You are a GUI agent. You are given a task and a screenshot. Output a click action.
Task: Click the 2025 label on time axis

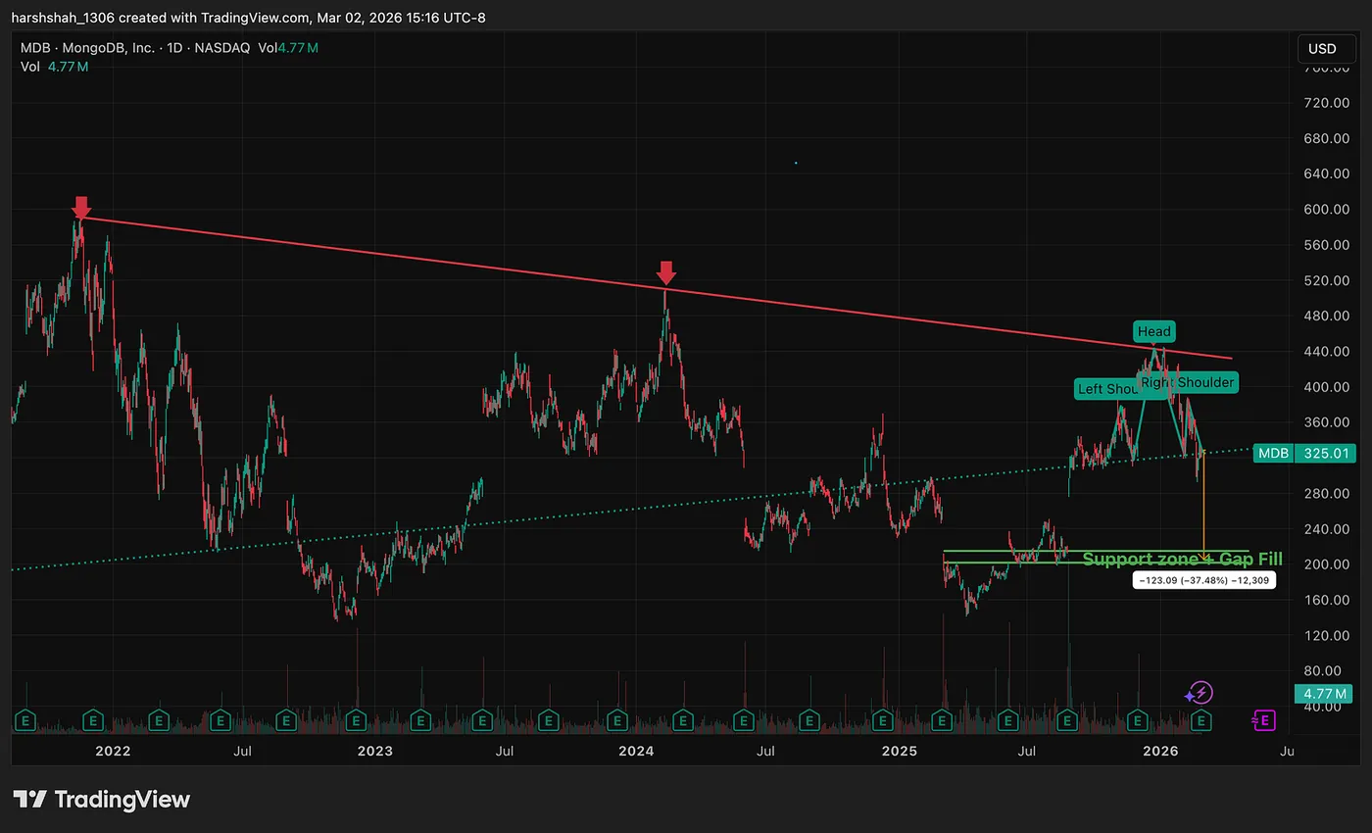[x=899, y=751]
